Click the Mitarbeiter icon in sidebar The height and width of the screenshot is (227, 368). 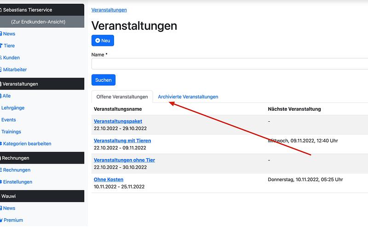point(1,69)
